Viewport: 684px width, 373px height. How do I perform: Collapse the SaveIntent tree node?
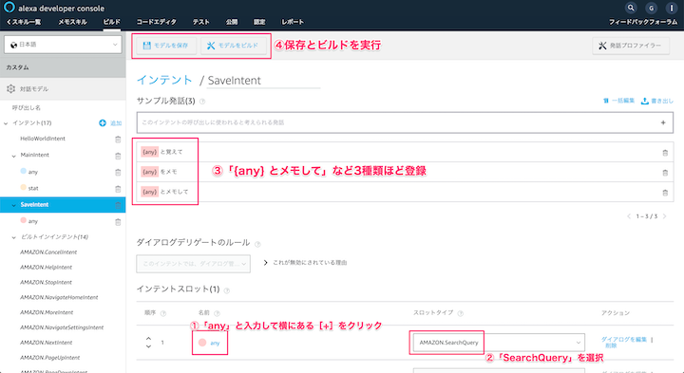(x=13, y=205)
